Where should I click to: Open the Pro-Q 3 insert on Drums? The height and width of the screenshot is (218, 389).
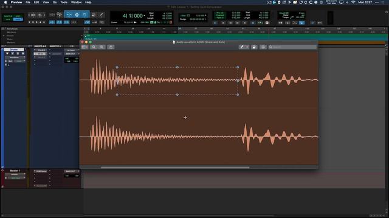(x=41, y=50)
